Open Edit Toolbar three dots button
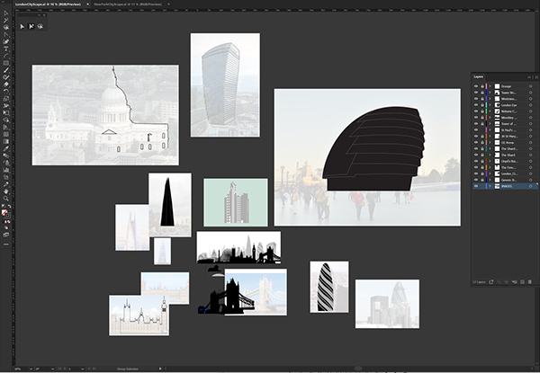Viewport: 540px width, 373px height. [6, 244]
